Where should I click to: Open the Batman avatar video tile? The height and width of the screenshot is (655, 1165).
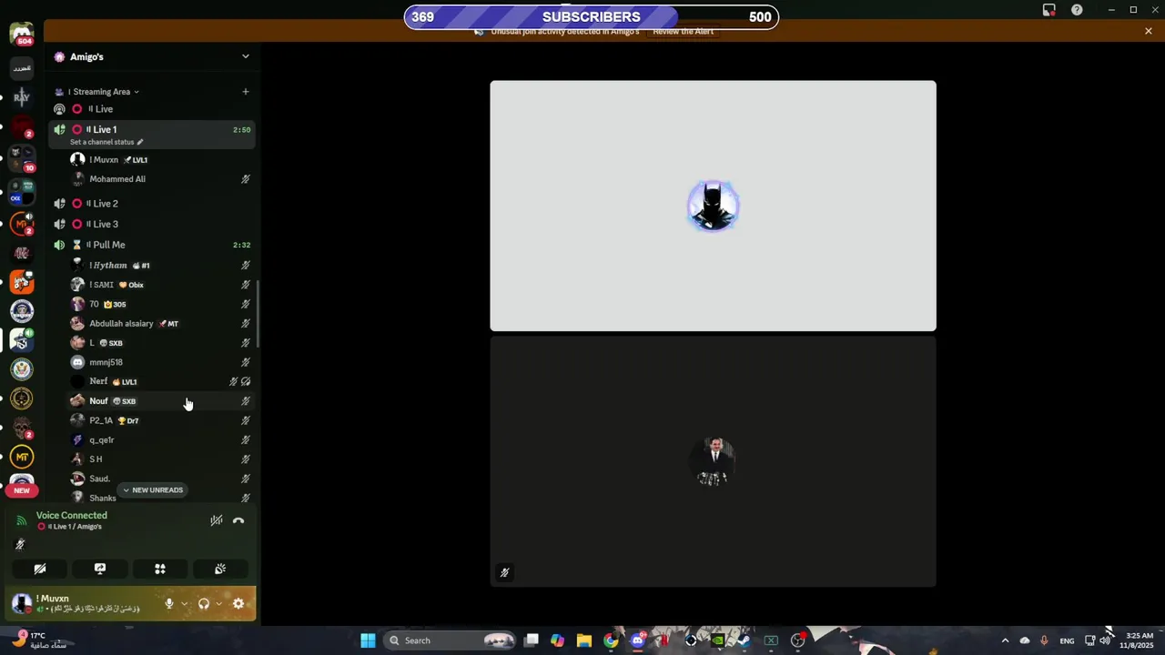(x=713, y=206)
